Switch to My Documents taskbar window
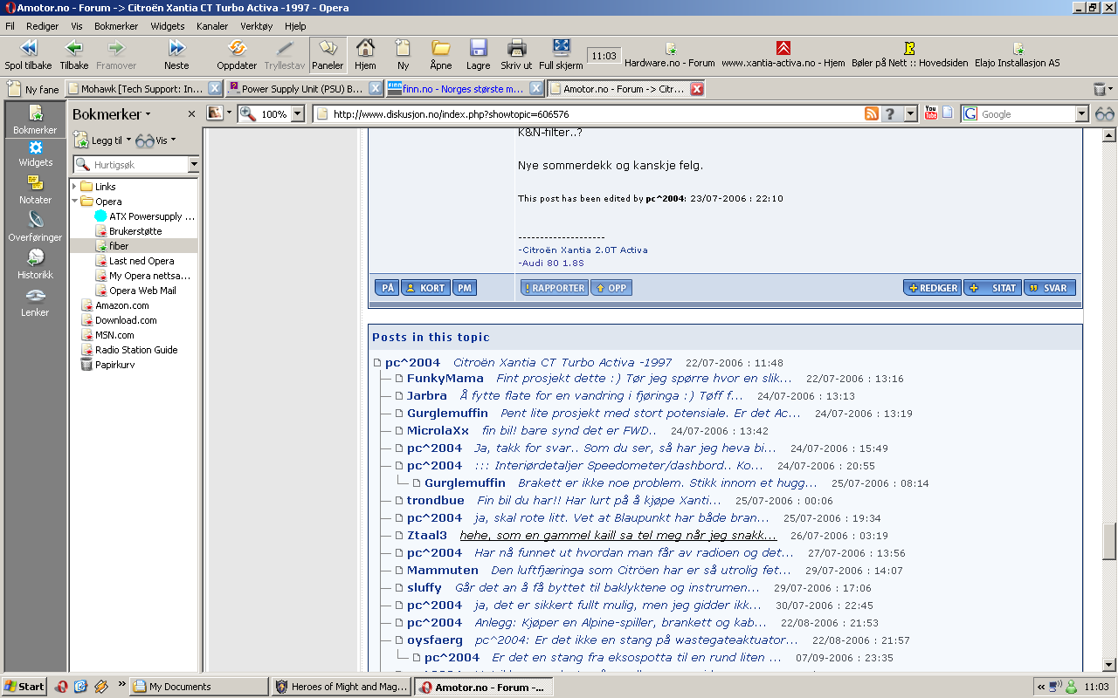 200,687
